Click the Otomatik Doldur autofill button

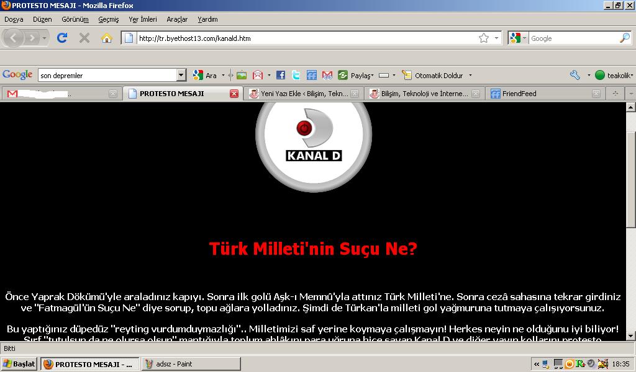click(432, 75)
